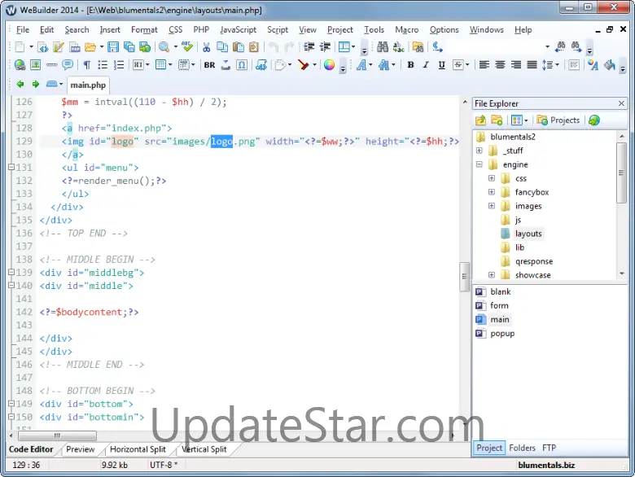Screen dimensions: 635x477
Task: Collapse code fold at line 139
Action: coord(11,272)
